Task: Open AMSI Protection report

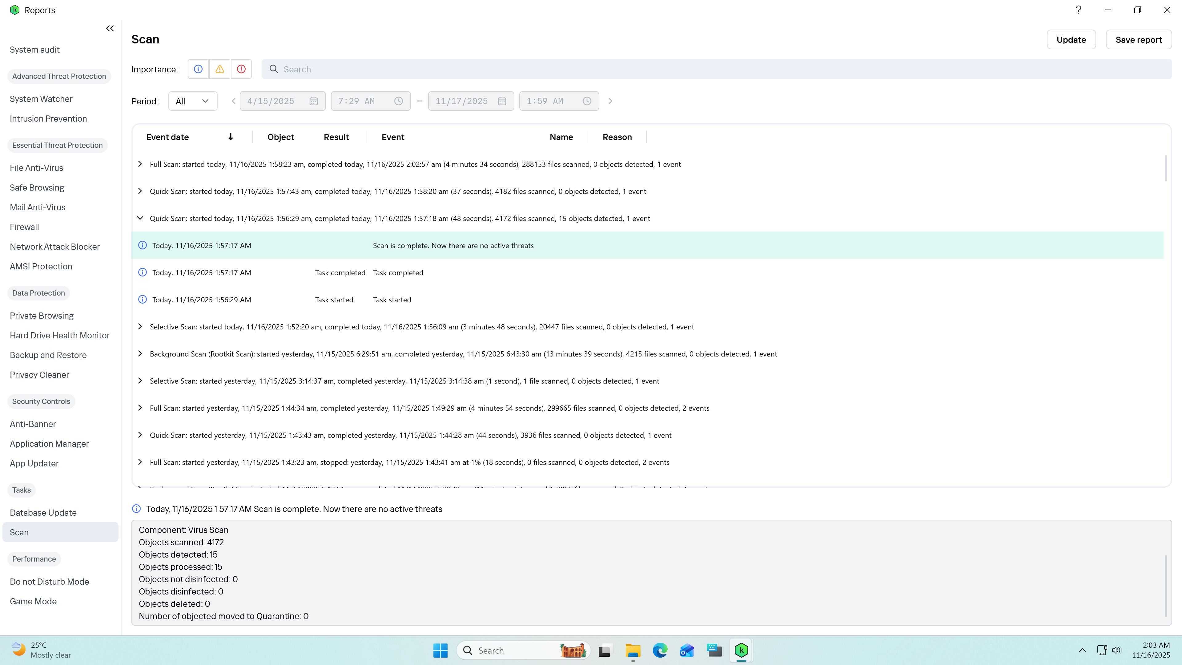Action: click(41, 267)
